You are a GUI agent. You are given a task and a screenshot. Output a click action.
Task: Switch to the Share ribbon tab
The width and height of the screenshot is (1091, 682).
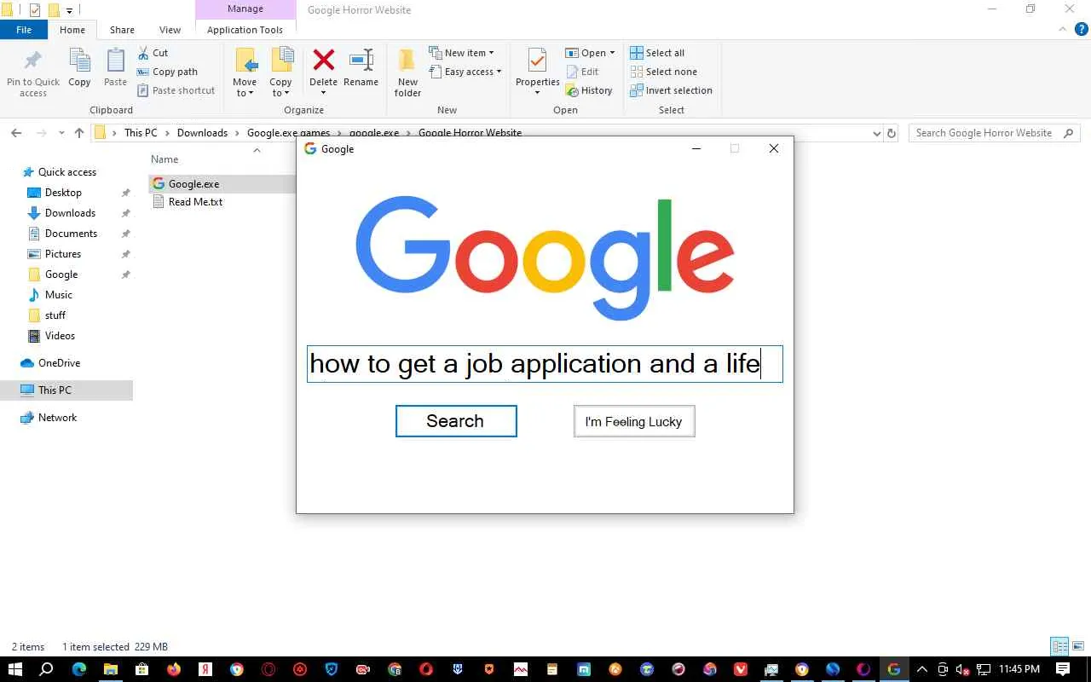pos(122,30)
